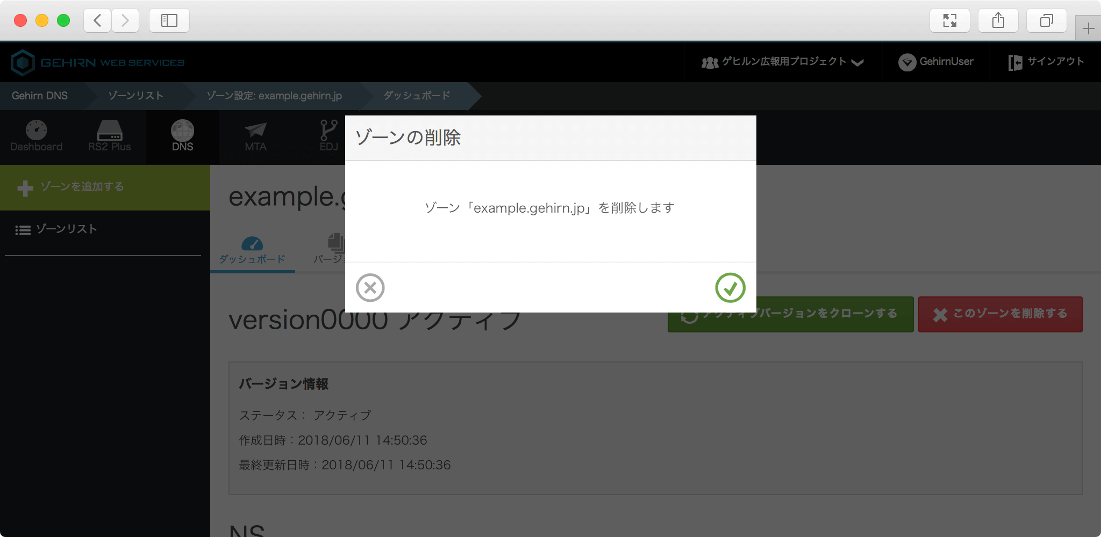Go to ゾーンリスト breadcrumb
The width and height of the screenshot is (1101, 537).
click(135, 96)
